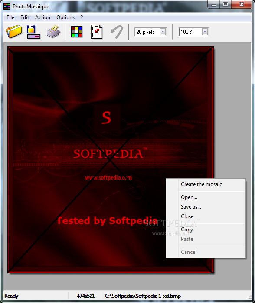Viewport: 255px width, 303px height.
Task: Click the 474x521 dimensions in status bar
Action: 86,296
